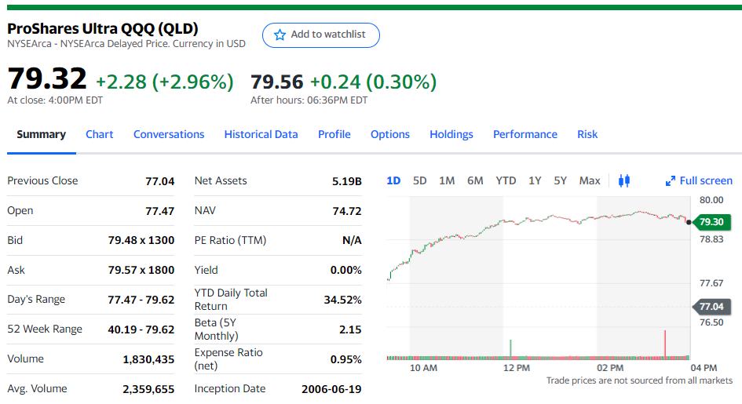Open the chart in Full screen
The image size is (742, 404).
point(699,181)
